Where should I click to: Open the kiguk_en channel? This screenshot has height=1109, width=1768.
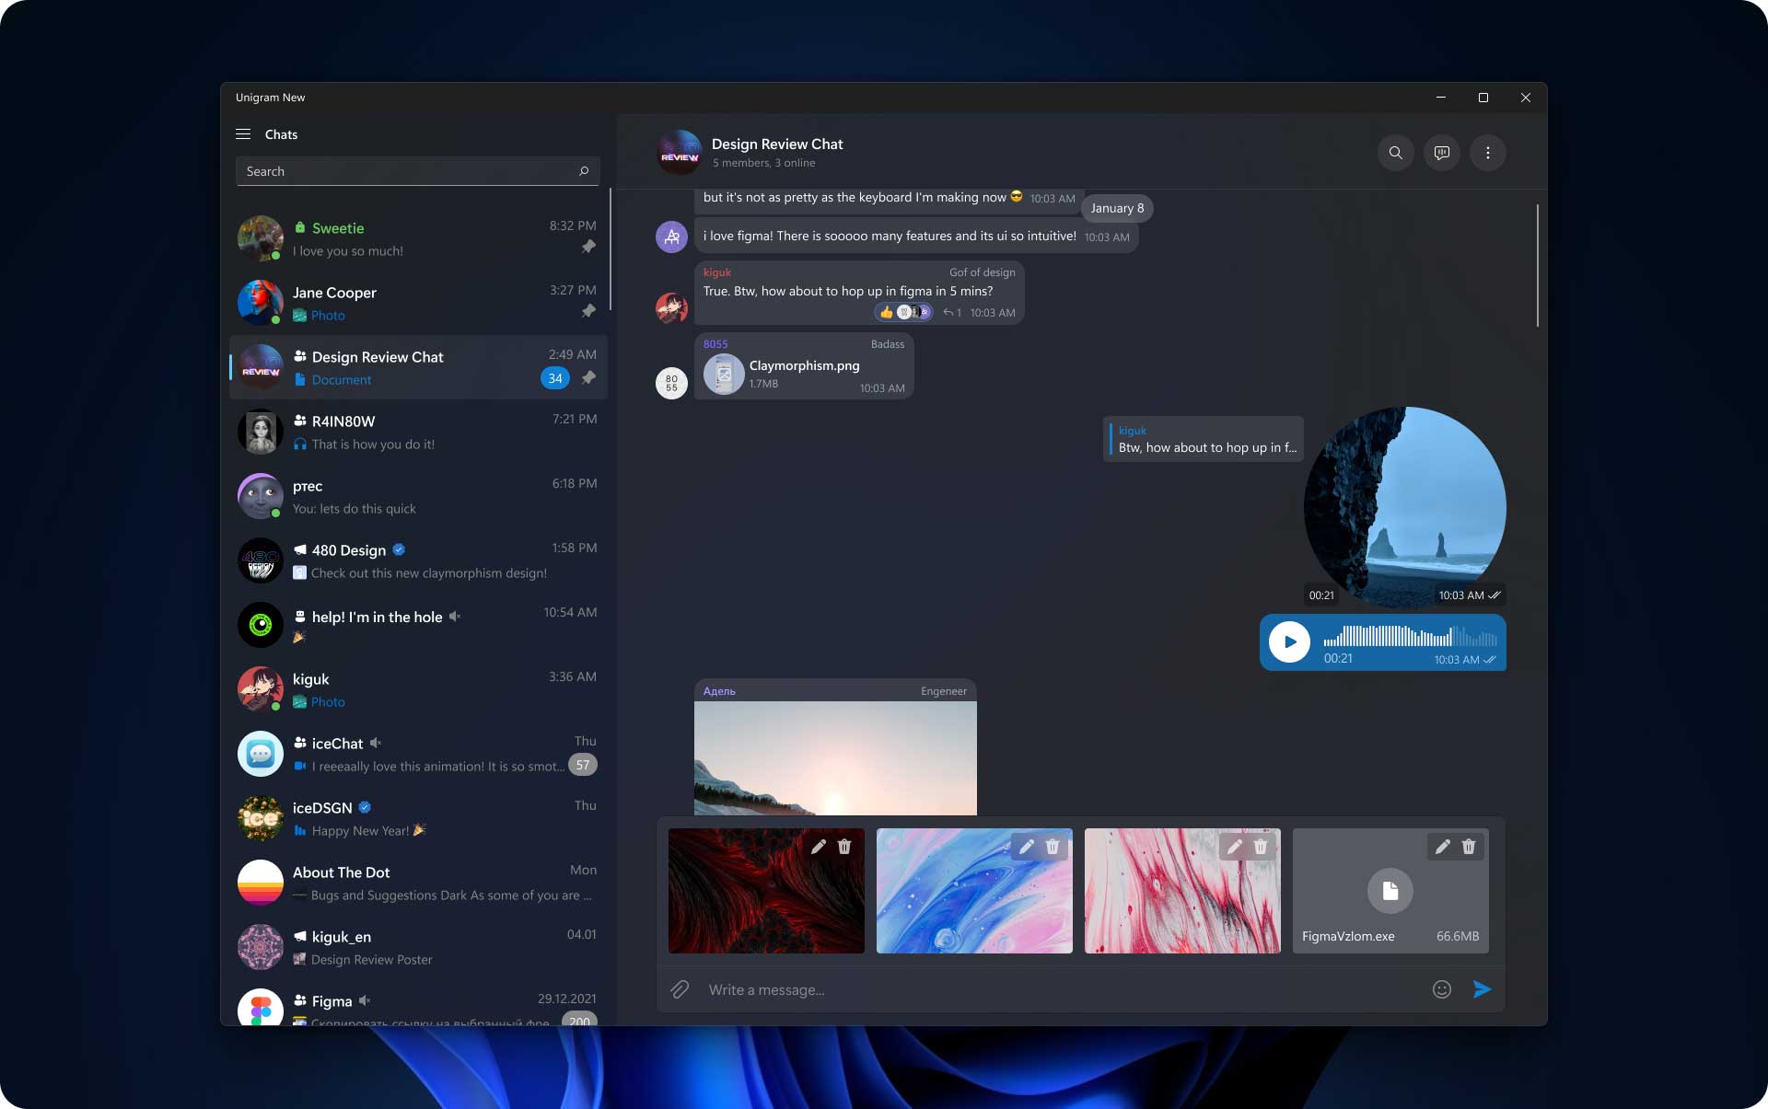point(418,947)
